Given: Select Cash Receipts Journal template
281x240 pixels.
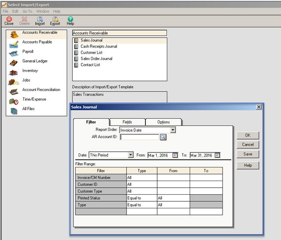Looking at the screenshot, I should click(x=99, y=47).
